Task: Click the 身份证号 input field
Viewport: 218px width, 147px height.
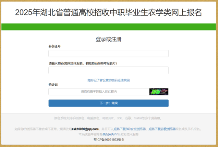Action: (109, 53)
